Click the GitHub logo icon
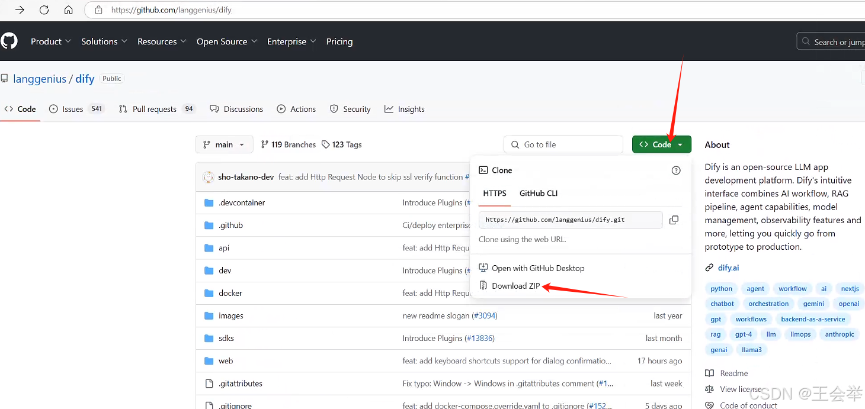 [8, 41]
